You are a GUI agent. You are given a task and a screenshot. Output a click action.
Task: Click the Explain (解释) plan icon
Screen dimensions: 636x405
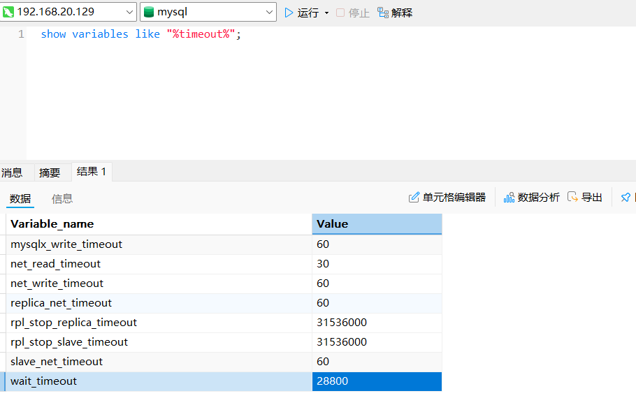(383, 13)
